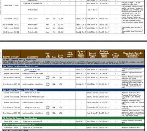The image size is (147, 131).
Task: Select the Elk B License: 380-01 cell
Action: 11,28
